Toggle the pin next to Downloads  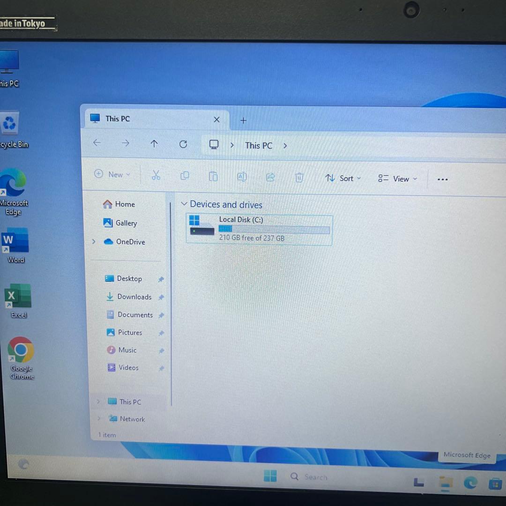point(161,297)
